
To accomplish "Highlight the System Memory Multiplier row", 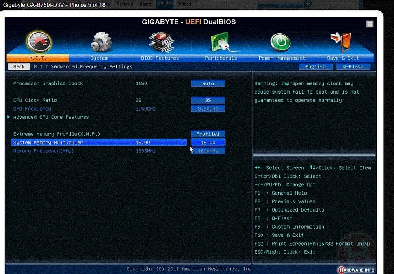I will (x=99, y=142).
